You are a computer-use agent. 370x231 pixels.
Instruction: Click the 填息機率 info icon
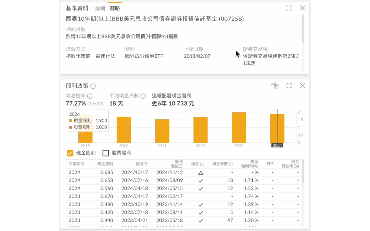(x=89, y=96)
